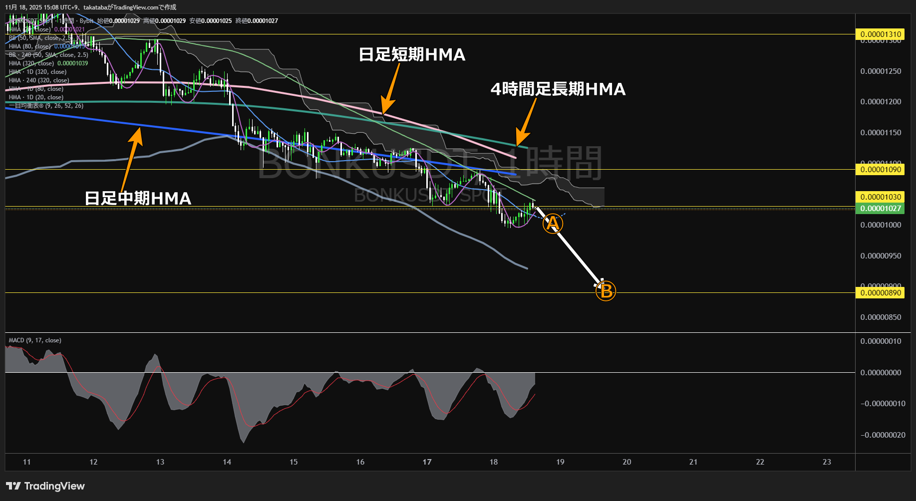Click the BONKUSDT SPOT symbol title in legend
This screenshot has width=916, height=501.
pyautogui.click(x=32, y=21)
